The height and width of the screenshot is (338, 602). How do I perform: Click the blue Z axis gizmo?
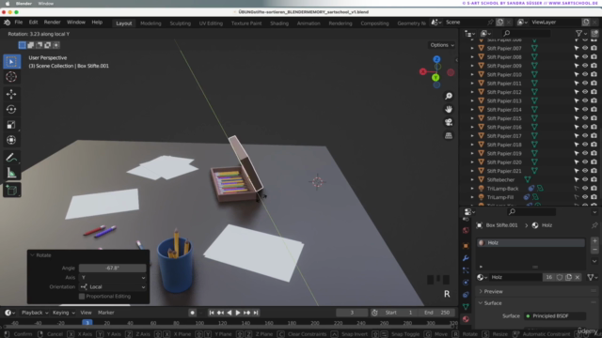pos(436,59)
